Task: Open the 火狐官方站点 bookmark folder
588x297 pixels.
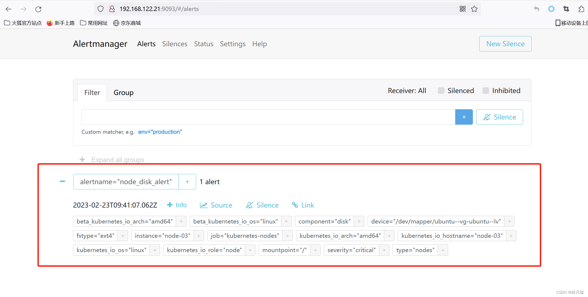Action: [23, 23]
